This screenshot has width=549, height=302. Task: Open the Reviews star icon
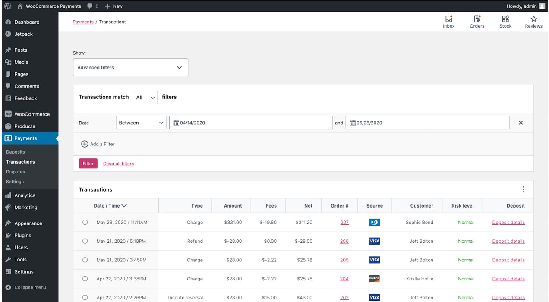[x=533, y=19]
